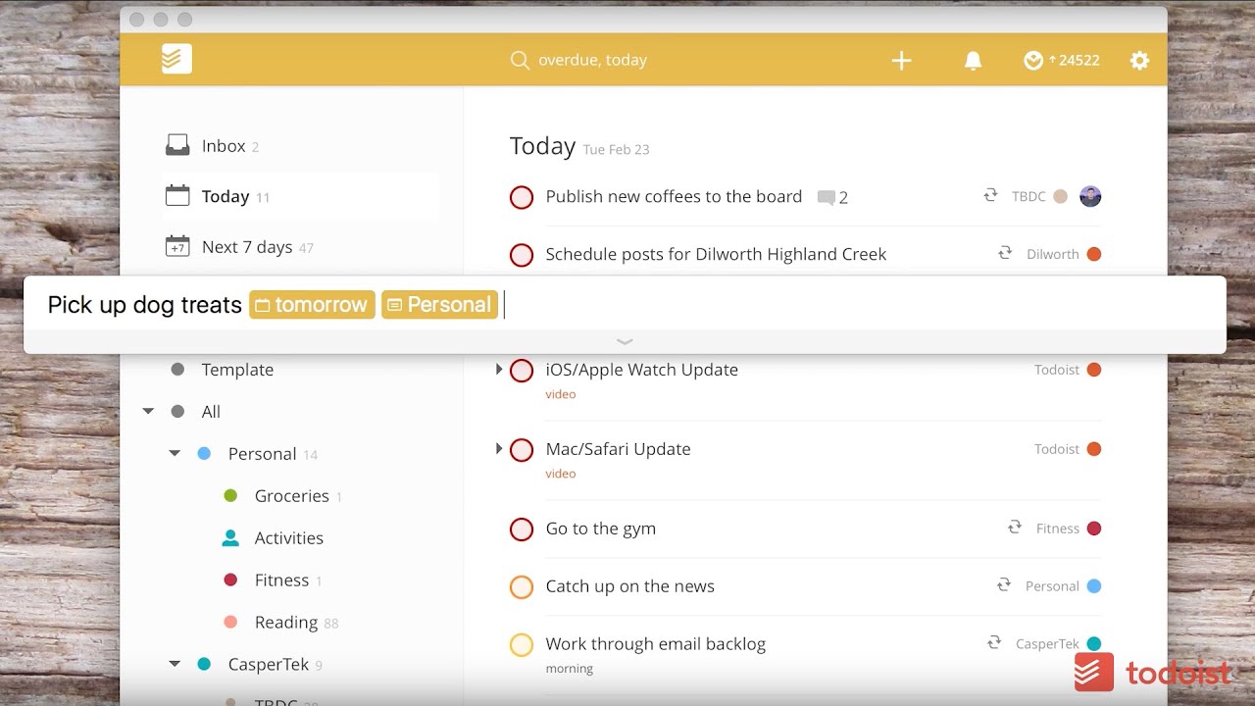
Task: Click the Activities person icon
Action: pos(230,537)
